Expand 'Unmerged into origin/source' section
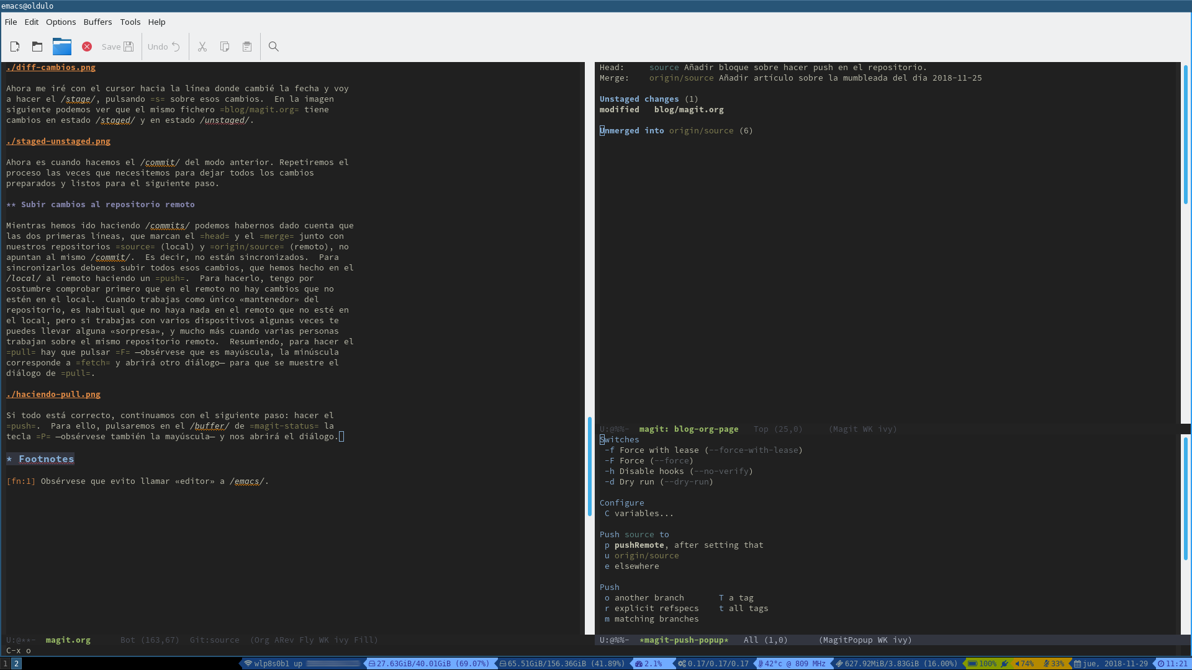Screen dimensions: 1192x670 tap(676, 130)
